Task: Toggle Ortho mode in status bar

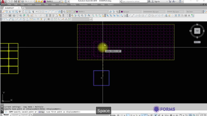Action: pyautogui.click(x=127, y=115)
